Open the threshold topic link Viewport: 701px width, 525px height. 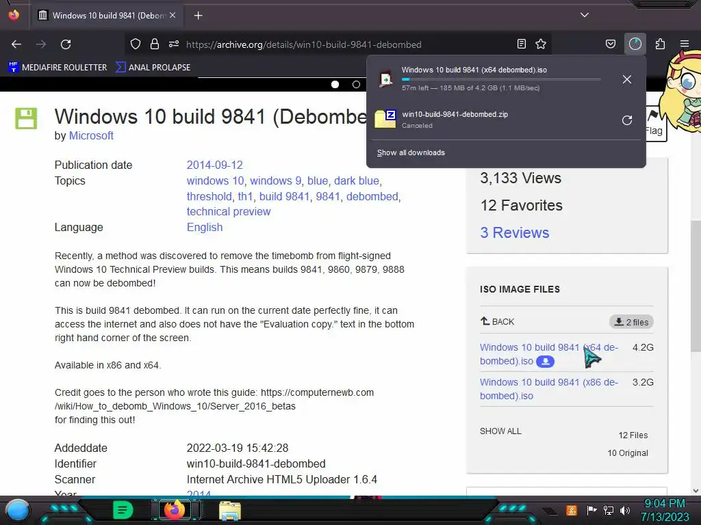(x=209, y=196)
